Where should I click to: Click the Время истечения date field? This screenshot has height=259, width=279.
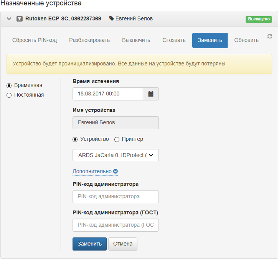pyautogui.click(x=108, y=94)
